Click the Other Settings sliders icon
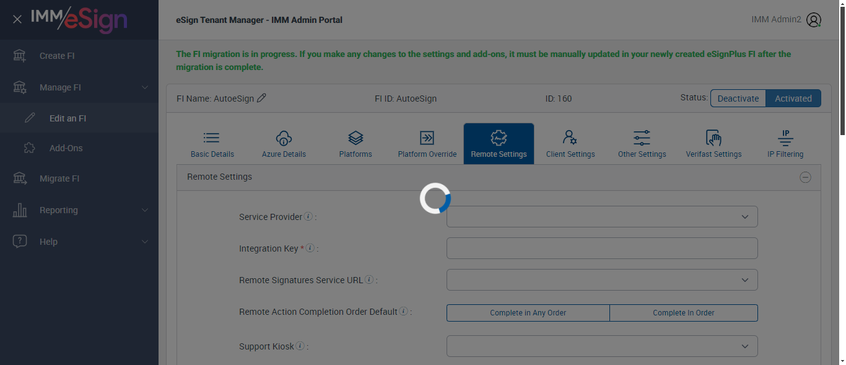Screen dimensions: 846x365 642,138
